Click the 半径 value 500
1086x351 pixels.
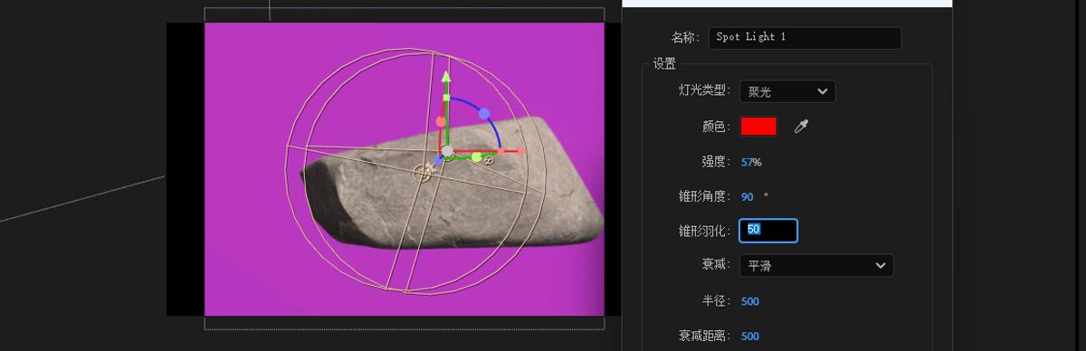click(750, 301)
